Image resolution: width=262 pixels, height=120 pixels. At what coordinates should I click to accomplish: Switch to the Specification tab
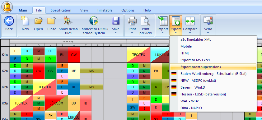point(61,10)
